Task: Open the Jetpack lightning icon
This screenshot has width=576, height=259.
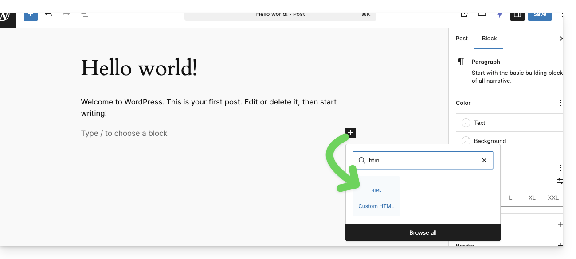Action: [500, 15]
